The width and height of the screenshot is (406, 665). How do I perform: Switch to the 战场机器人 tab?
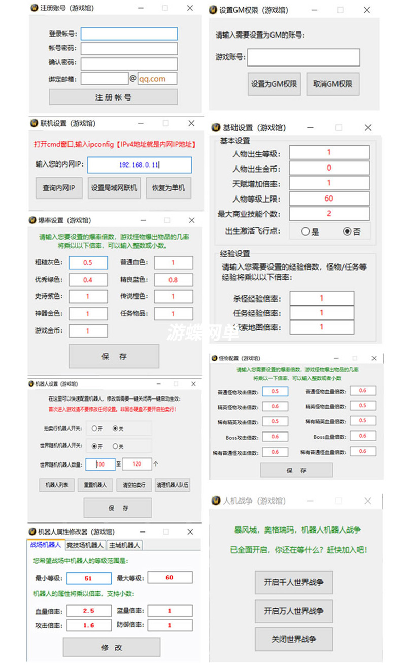pyautogui.click(x=46, y=545)
